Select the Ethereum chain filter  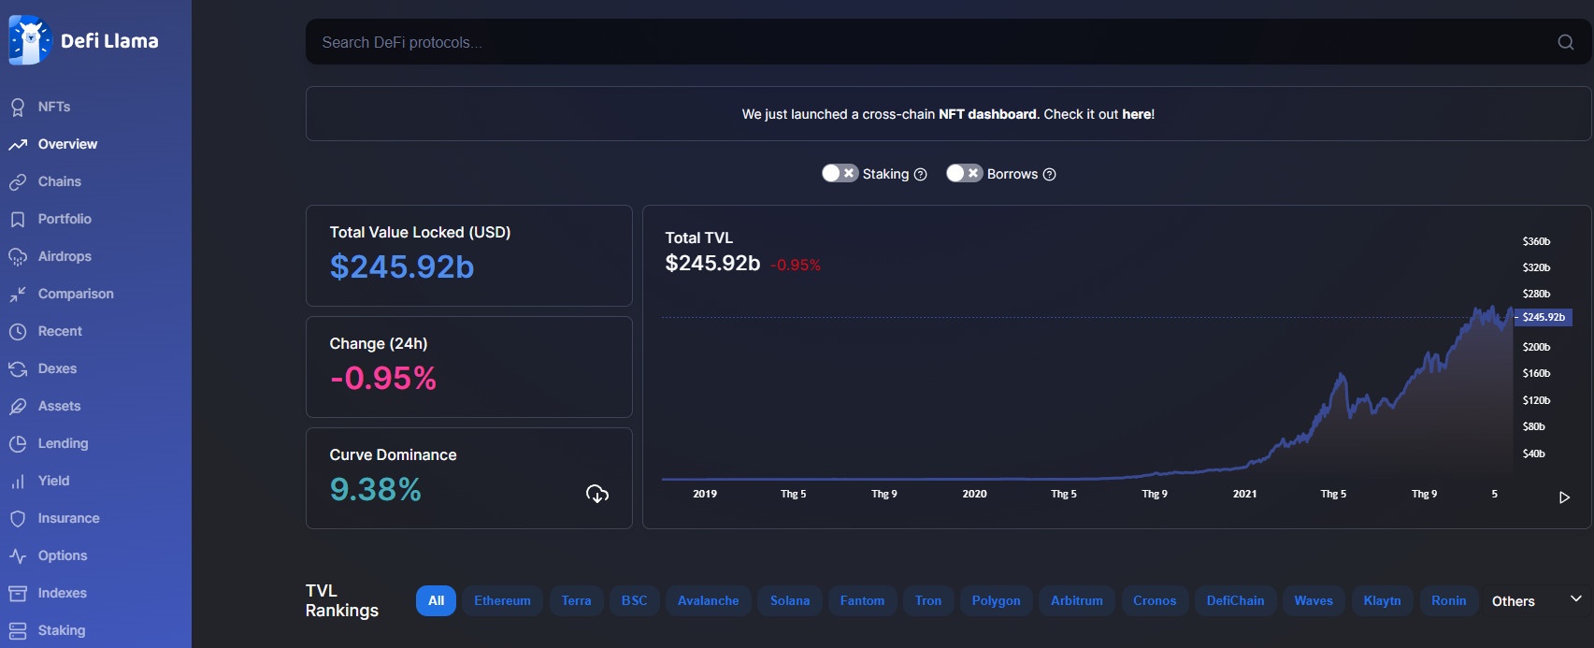(x=502, y=601)
